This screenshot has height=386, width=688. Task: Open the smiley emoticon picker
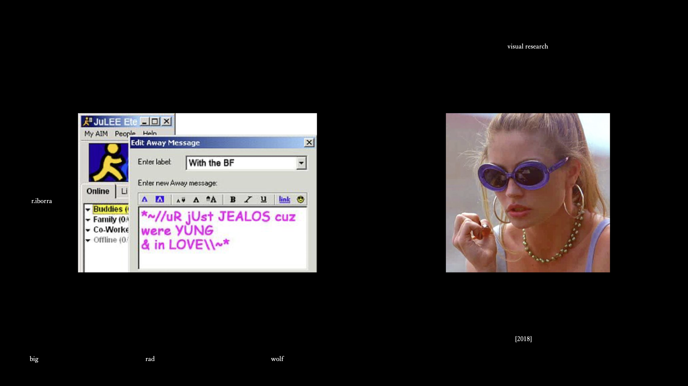(300, 199)
